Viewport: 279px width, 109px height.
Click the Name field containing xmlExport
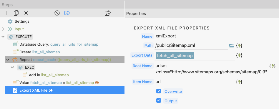[x=199, y=36]
